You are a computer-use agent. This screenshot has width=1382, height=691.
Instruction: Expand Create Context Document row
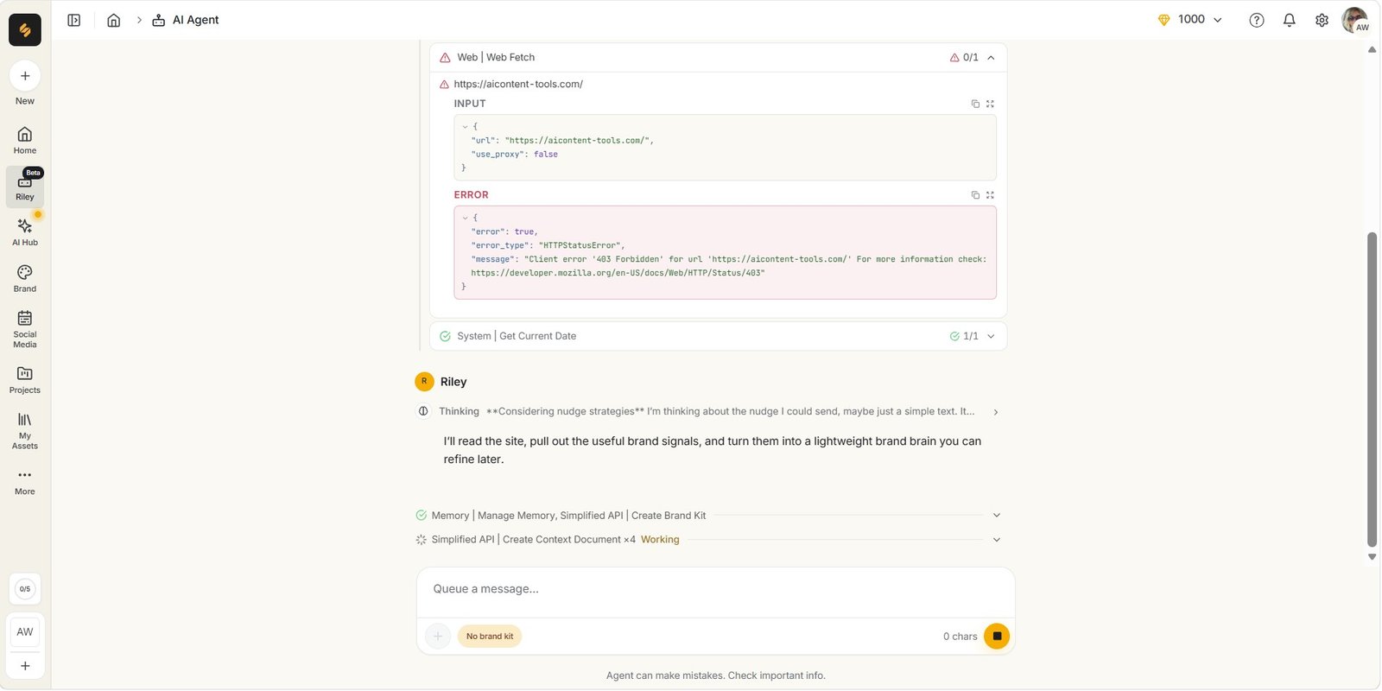click(x=709, y=540)
